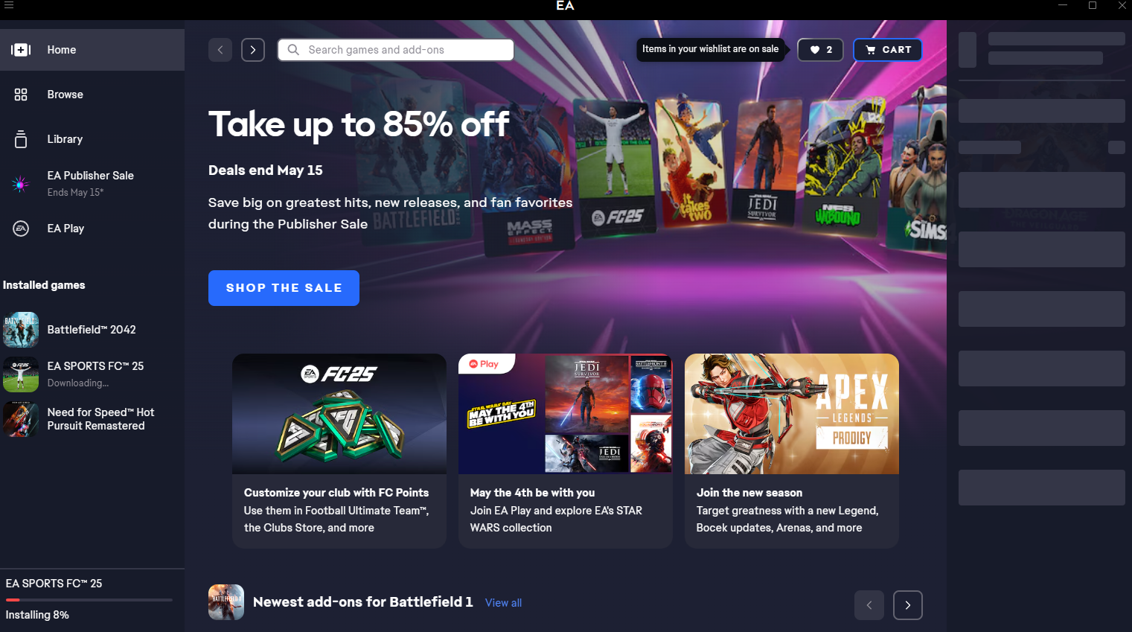Go forward with the right chevron button
This screenshot has height=632, width=1132.
[x=253, y=50]
